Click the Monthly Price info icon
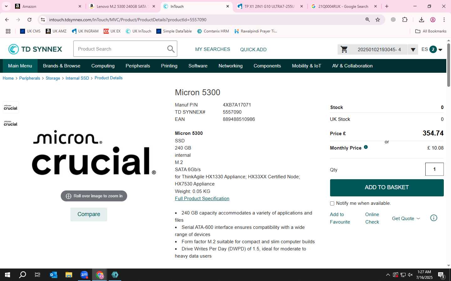The width and height of the screenshot is (451, 281). click(366, 147)
